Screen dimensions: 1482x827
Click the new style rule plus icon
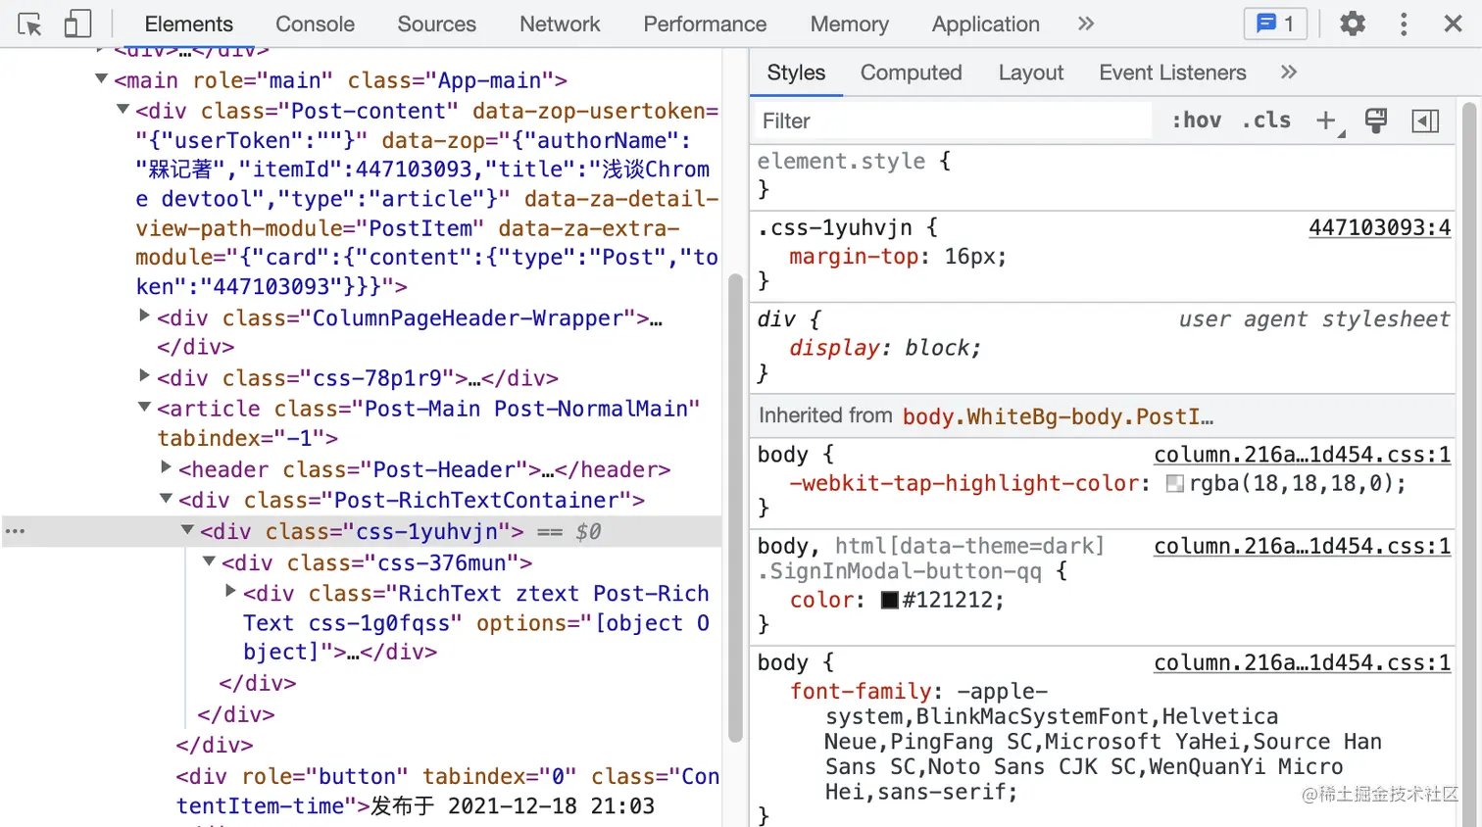(x=1326, y=121)
